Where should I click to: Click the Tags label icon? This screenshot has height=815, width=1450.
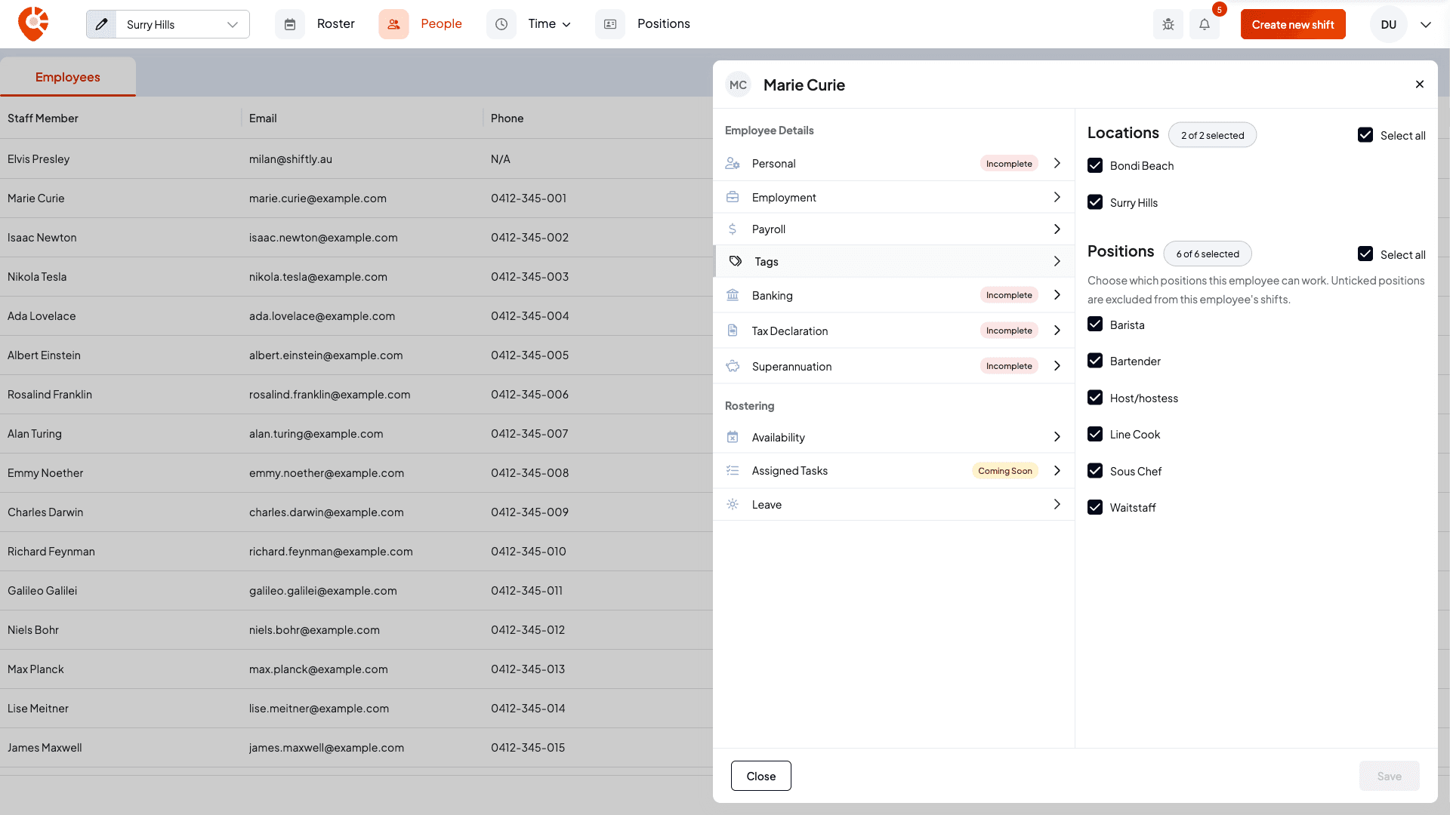[x=736, y=261]
